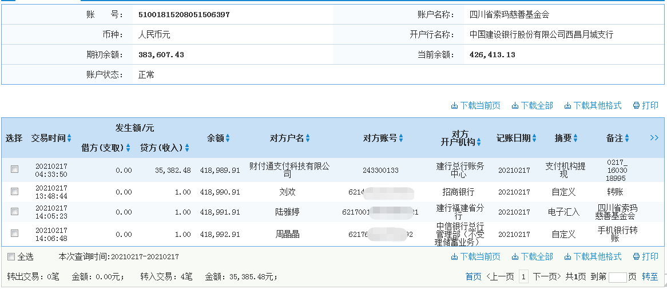Click the amount 35,382.48

(x=173, y=170)
